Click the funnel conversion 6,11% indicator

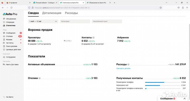click(x=68, y=41)
